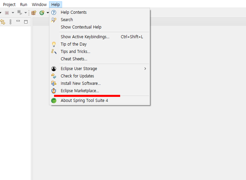
Task: Click the Tips and Tricks wand icon
Action: [54, 52]
